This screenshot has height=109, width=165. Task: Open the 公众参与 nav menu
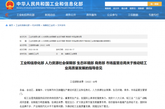point(112,15)
